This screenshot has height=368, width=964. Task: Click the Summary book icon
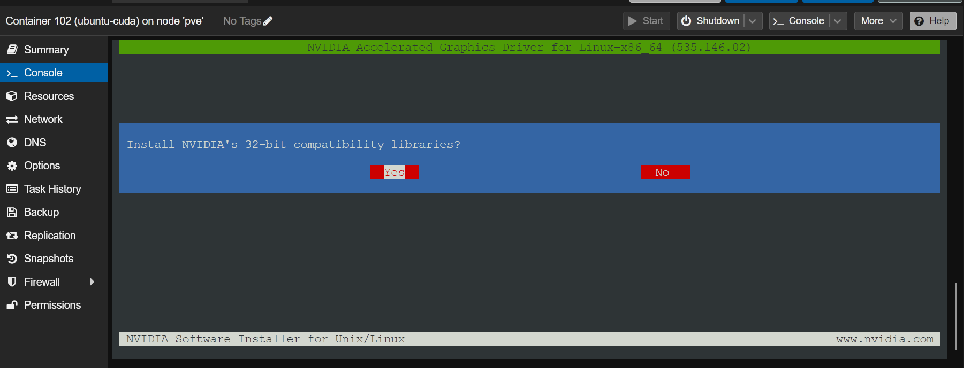coord(12,50)
